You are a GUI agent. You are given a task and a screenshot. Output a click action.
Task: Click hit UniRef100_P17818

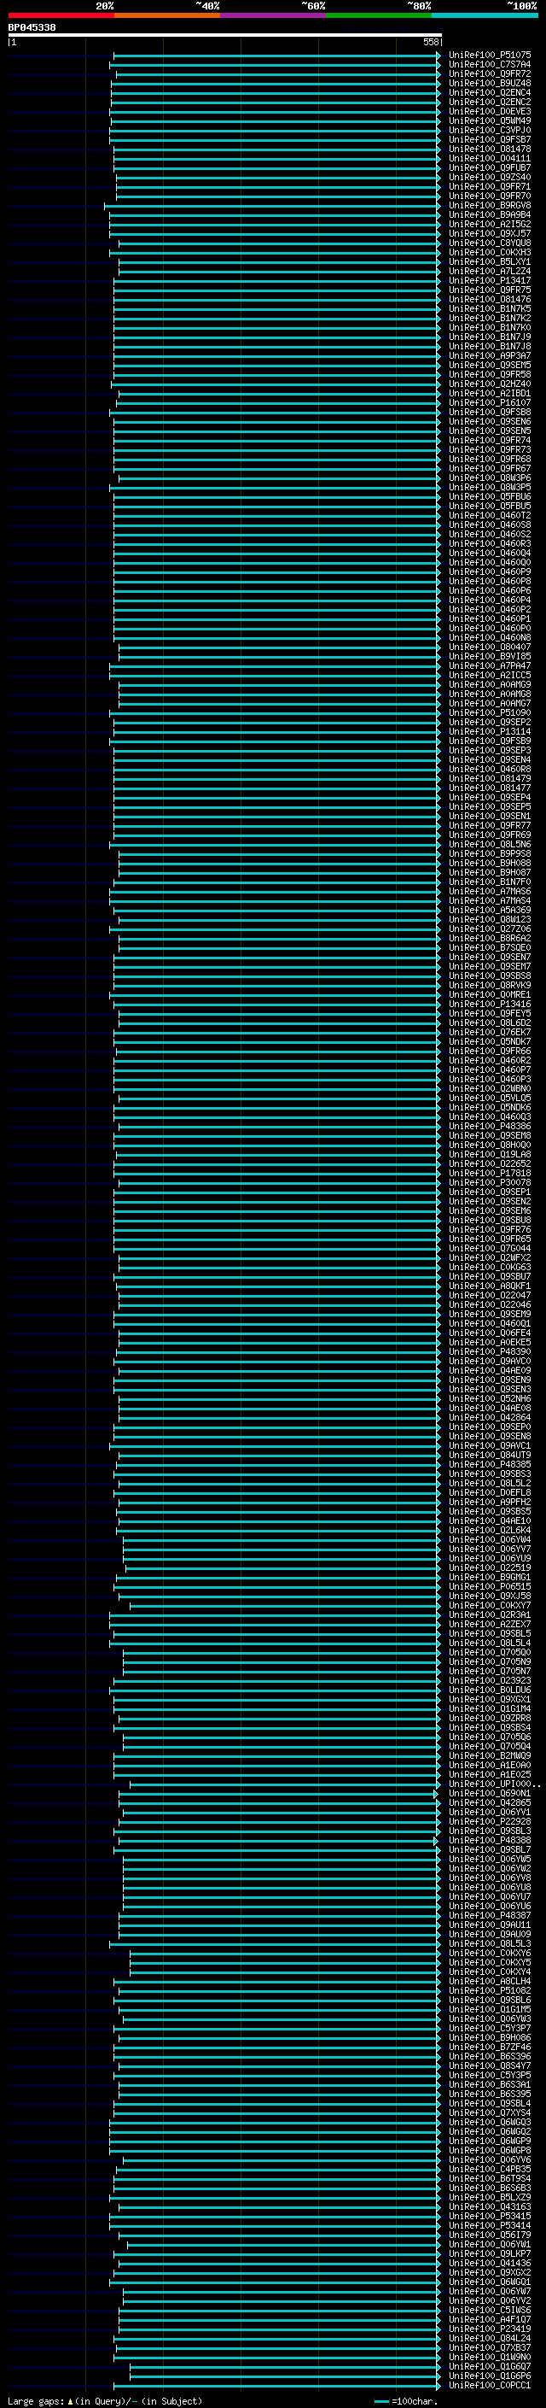[x=490, y=1173]
